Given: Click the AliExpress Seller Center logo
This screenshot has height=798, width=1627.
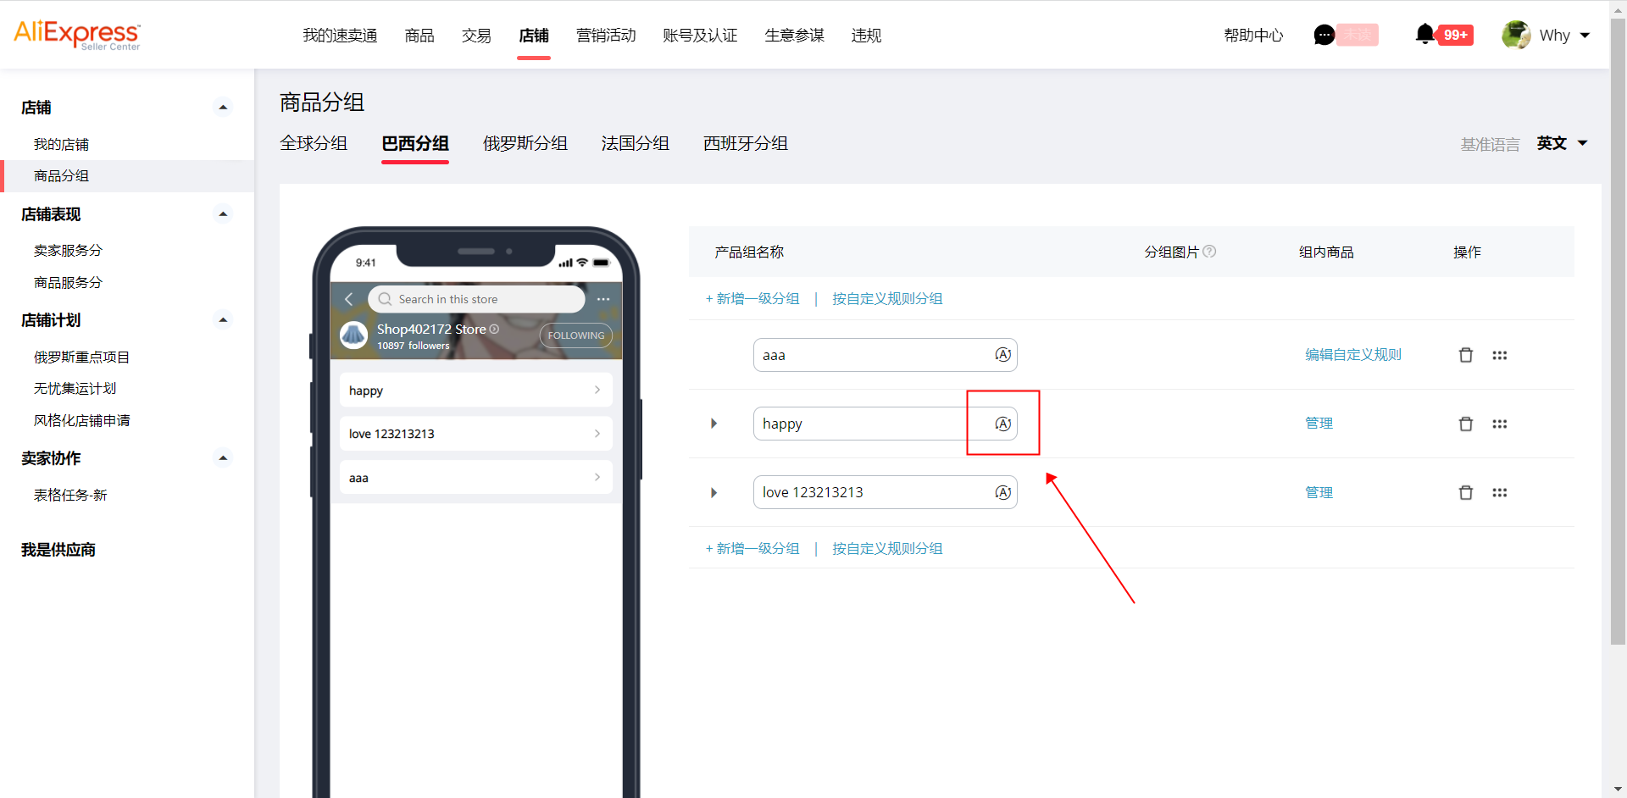Looking at the screenshot, I should pyautogui.click(x=77, y=35).
